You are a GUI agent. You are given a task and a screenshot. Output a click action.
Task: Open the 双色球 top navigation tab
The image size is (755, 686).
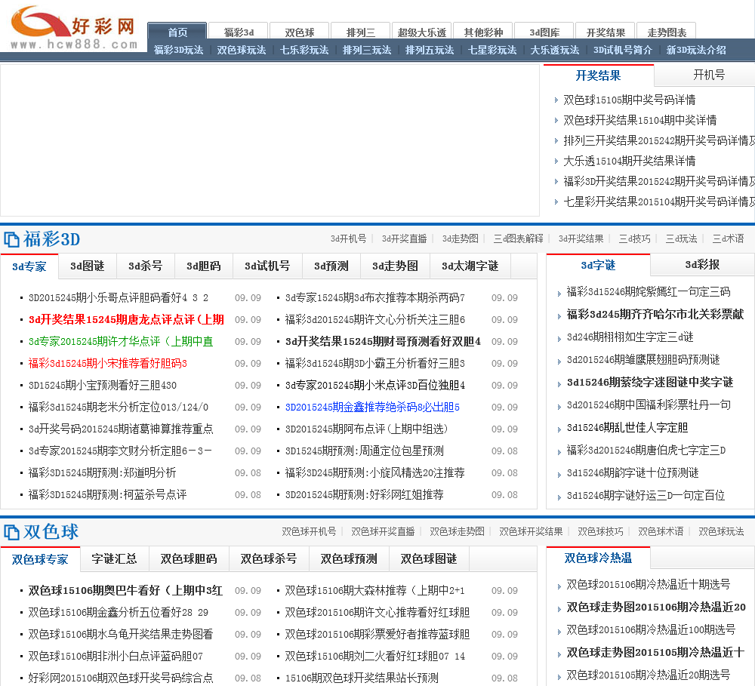[x=299, y=32]
